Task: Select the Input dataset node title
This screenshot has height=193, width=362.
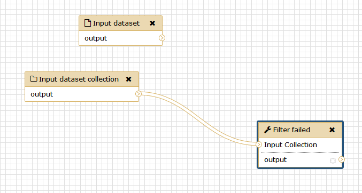Action: [x=116, y=23]
